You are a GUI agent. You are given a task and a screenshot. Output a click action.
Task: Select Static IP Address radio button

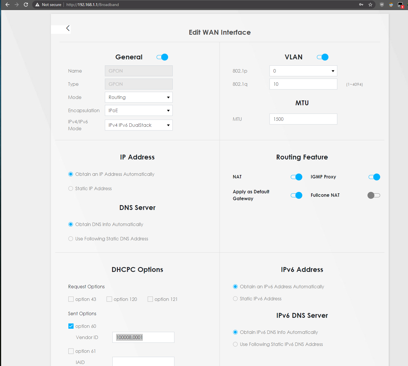tap(71, 188)
